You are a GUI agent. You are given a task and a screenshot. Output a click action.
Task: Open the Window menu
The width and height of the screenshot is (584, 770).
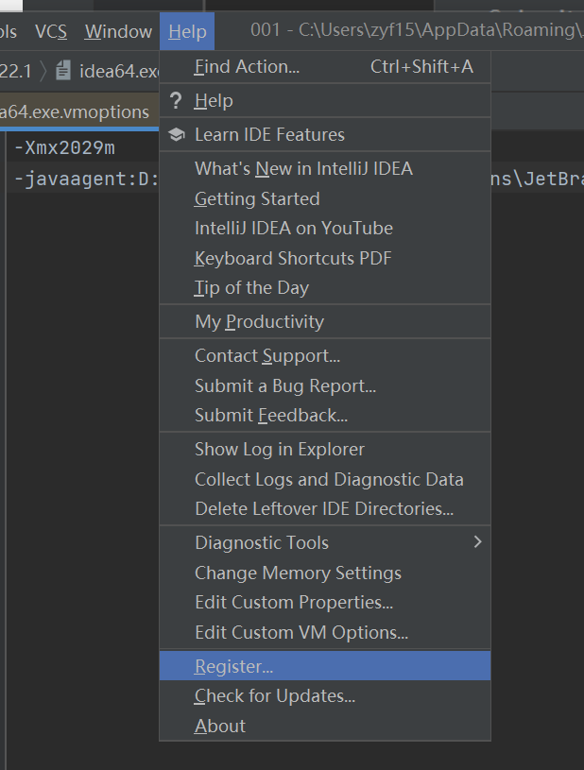coord(118,32)
